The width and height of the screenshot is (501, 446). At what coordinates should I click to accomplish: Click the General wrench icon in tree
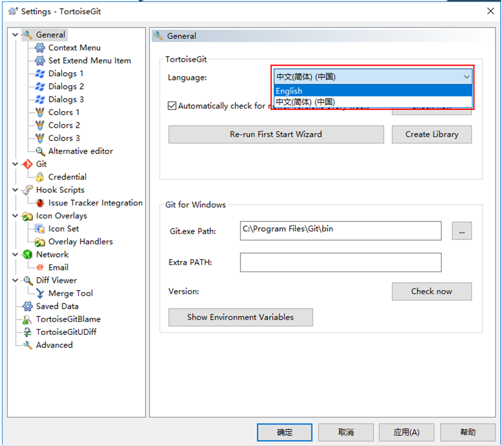pos(28,35)
